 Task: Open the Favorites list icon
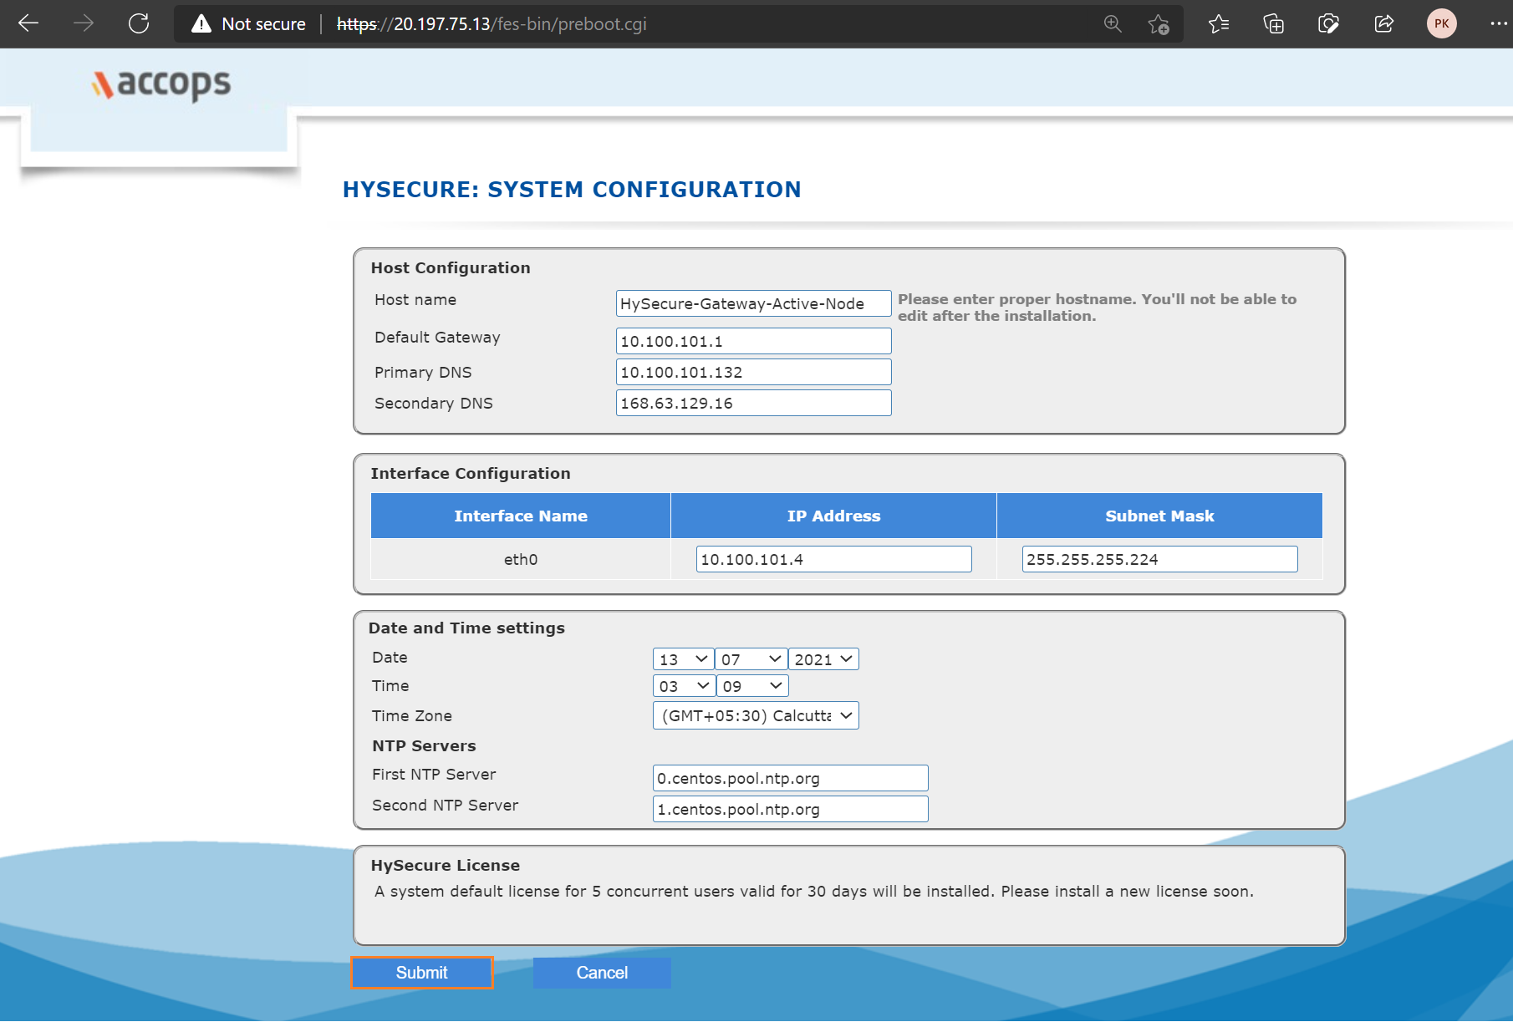point(1219,23)
